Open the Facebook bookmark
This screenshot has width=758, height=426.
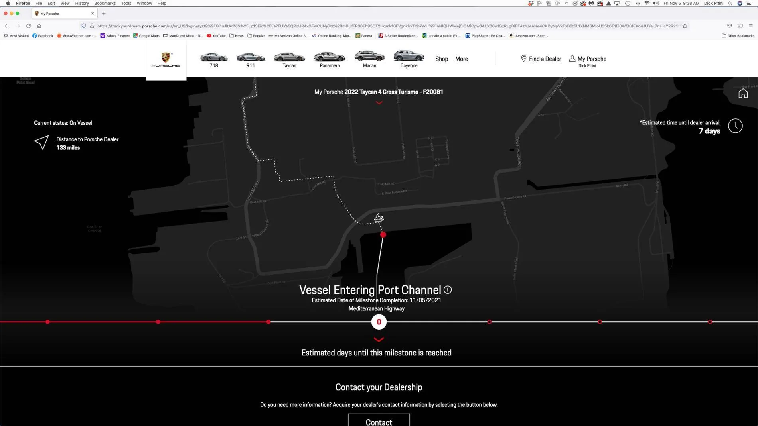43,36
